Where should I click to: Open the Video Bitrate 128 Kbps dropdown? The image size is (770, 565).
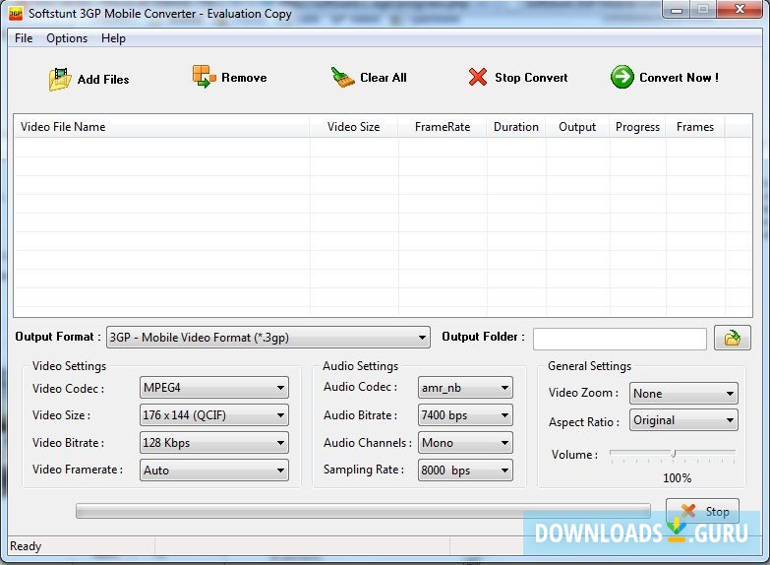tap(214, 443)
